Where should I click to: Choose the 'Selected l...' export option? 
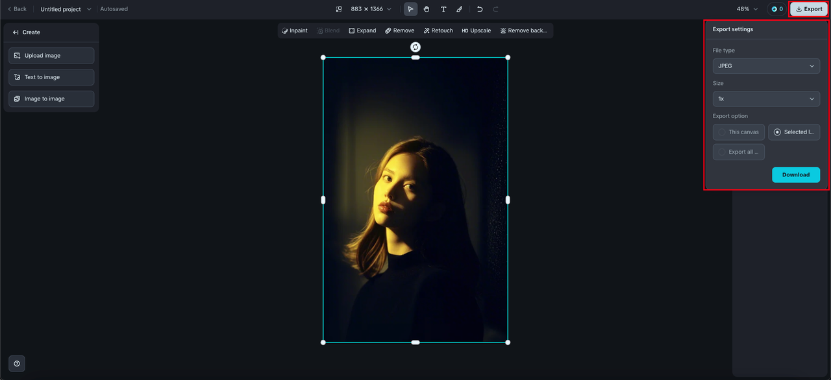pos(793,132)
